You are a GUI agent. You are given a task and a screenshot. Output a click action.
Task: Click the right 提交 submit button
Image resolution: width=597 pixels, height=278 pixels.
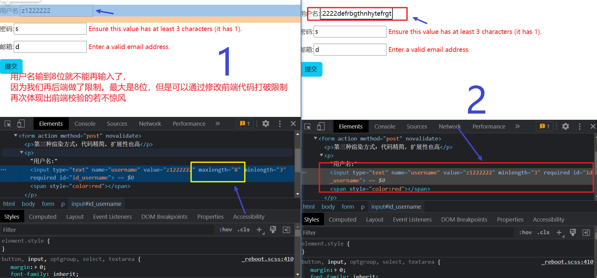[x=311, y=69]
